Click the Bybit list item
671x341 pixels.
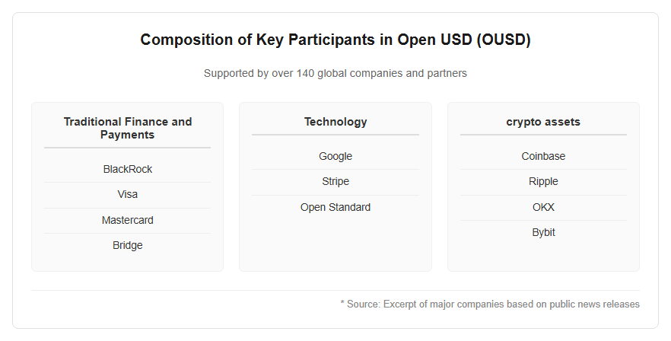tap(543, 233)
